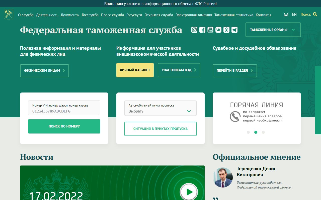The image size is (321, 200).
Task: Open the Facebook social icon
Action: click(x=202, y=30)
